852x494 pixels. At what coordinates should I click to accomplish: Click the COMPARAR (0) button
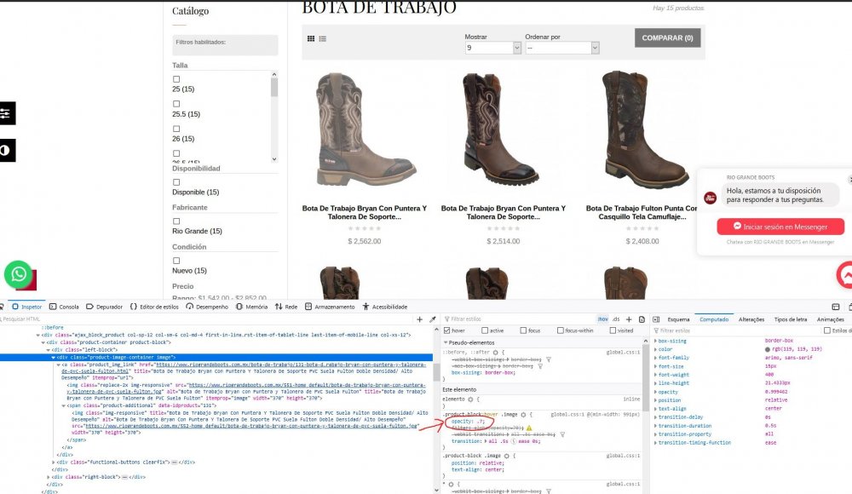pos(667,38)
